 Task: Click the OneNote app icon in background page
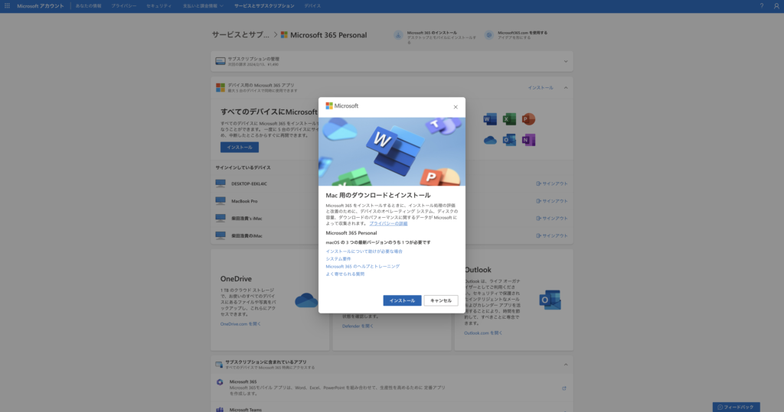(x=528, y=140)
